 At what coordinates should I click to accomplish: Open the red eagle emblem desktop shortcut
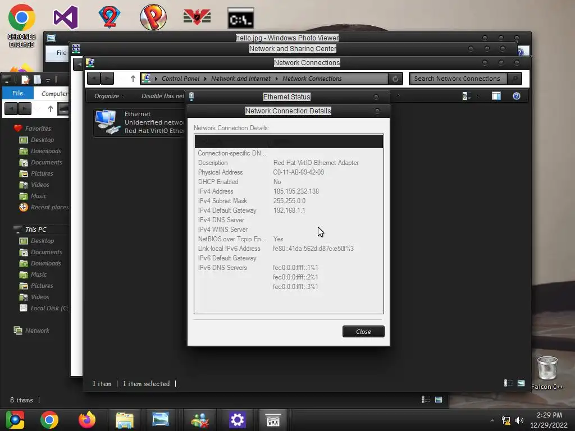coord(197,17)
